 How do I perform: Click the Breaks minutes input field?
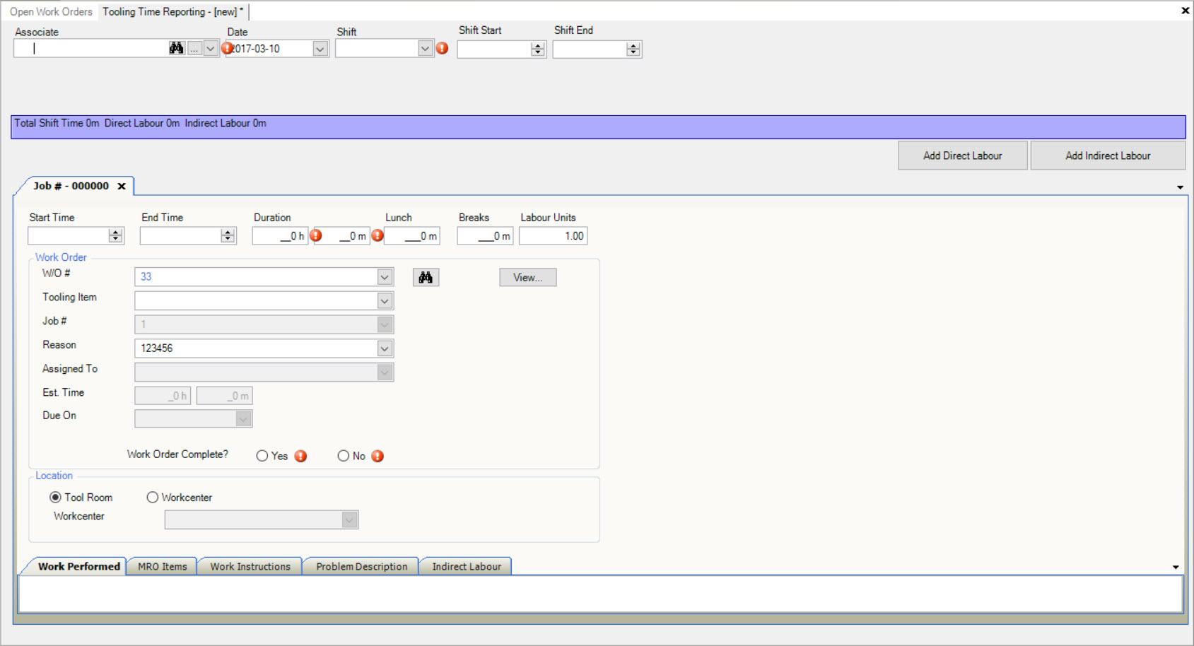click(x=485, y=236)
